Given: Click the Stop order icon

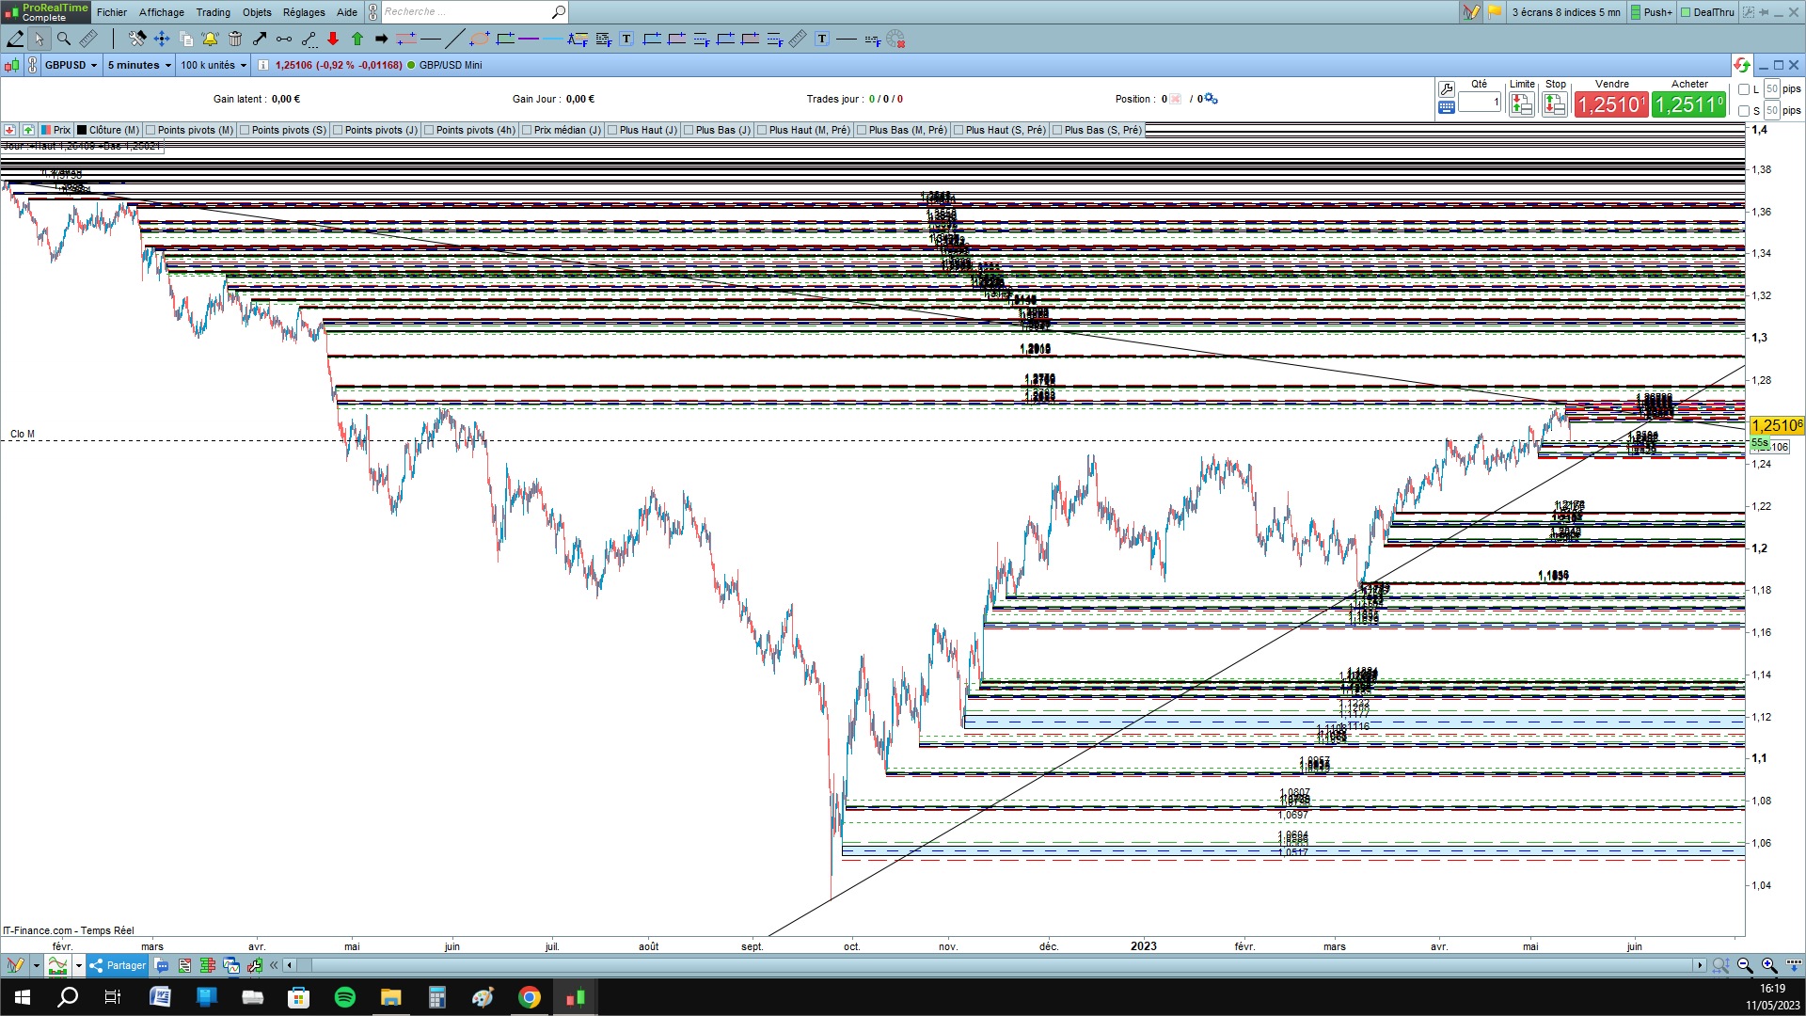Looking at the screenshot, I should (1554, 104).
